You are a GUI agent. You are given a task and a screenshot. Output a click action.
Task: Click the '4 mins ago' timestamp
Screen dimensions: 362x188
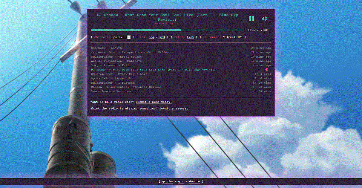[x=262, y=66]
